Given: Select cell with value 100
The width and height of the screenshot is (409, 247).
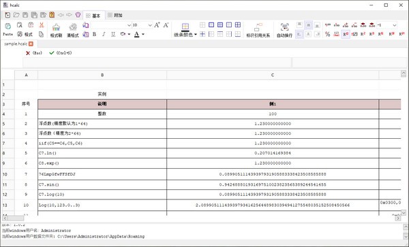Looking at the screenshot, I should pos(273,114).
